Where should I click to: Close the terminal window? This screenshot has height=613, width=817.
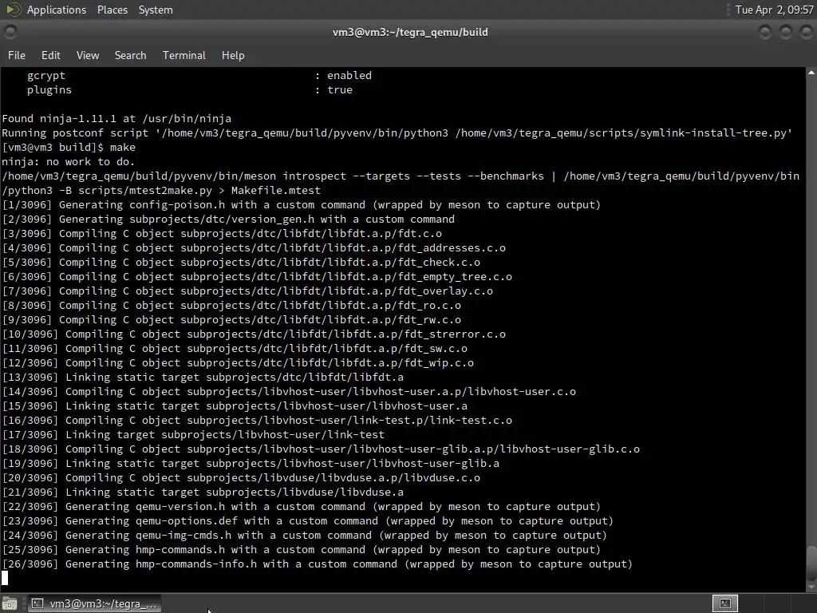point(806,32)
